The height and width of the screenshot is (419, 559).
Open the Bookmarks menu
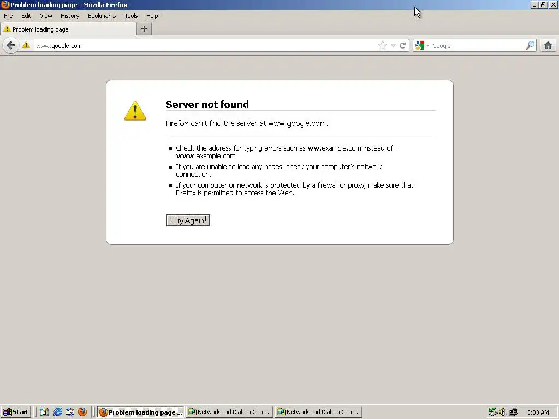click(102, 16)
